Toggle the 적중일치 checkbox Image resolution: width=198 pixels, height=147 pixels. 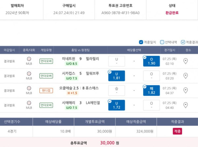click(141, 42)
